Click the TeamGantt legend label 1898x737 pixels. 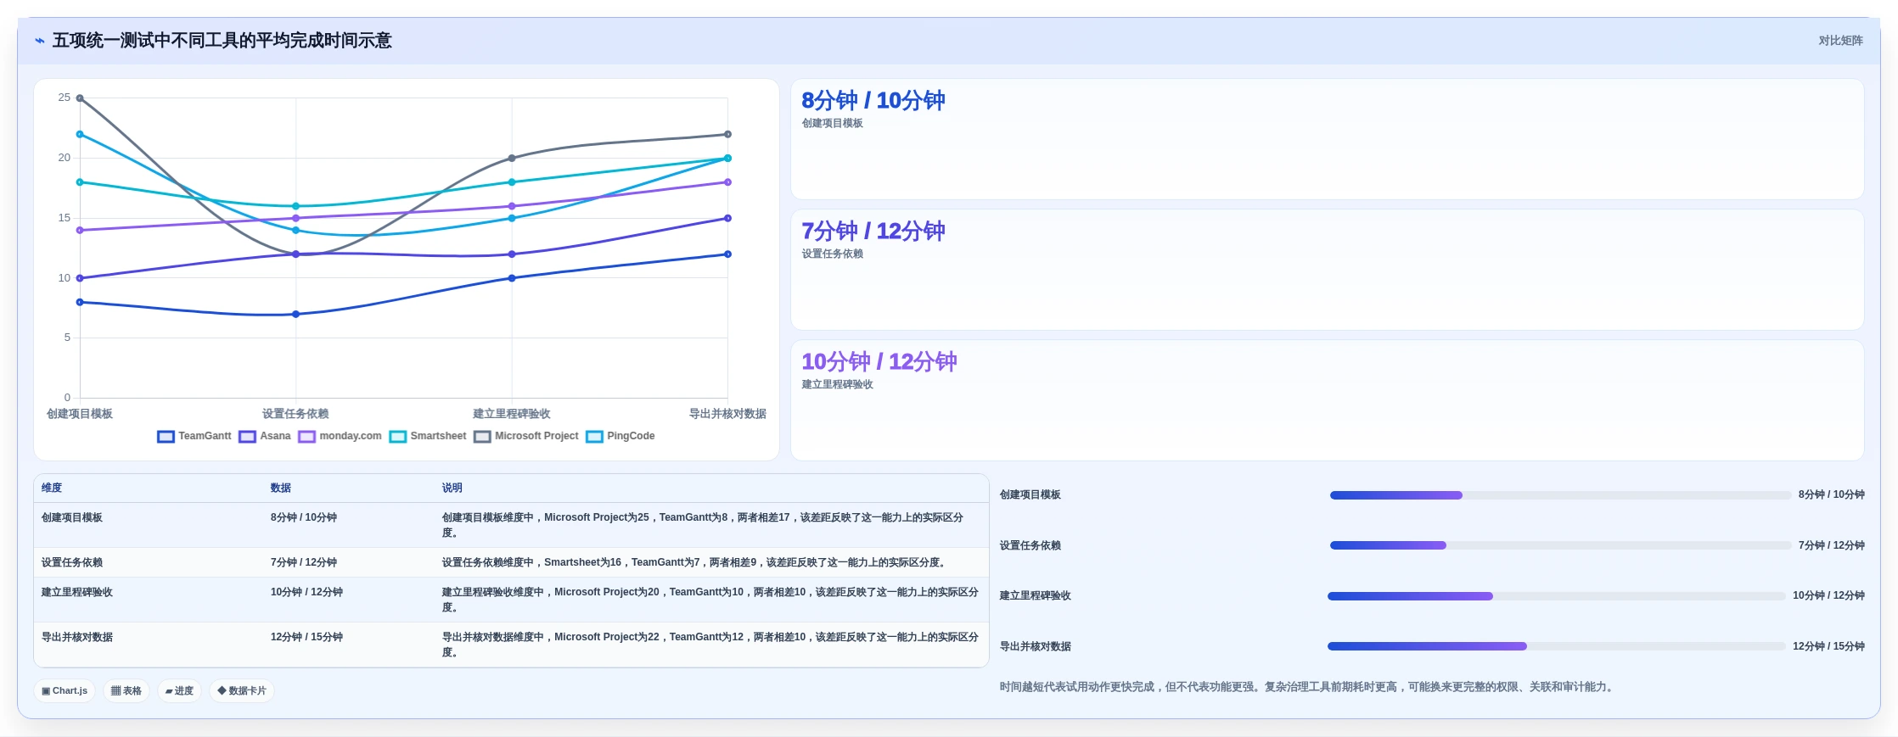pyautogui.click(x=205, y=436)
